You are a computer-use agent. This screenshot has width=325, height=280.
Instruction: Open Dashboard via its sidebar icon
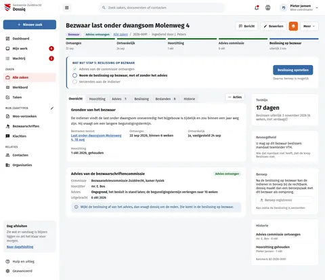(x=7, y=39)
